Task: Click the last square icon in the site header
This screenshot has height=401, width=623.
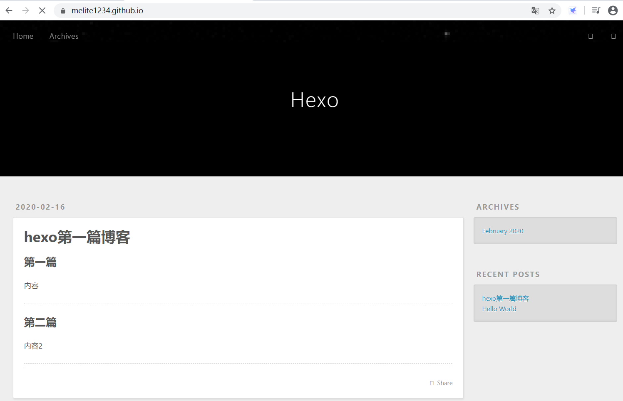Action: click(613, 36)
